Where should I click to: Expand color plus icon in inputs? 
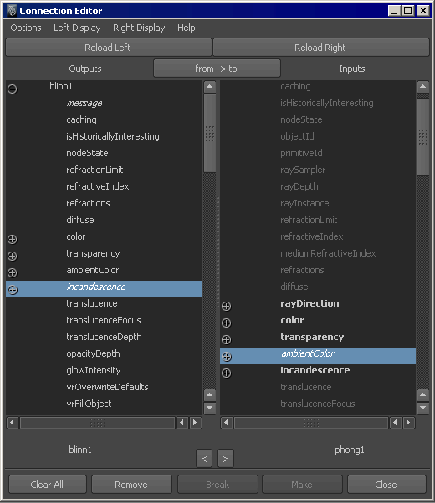click(226, 323)
